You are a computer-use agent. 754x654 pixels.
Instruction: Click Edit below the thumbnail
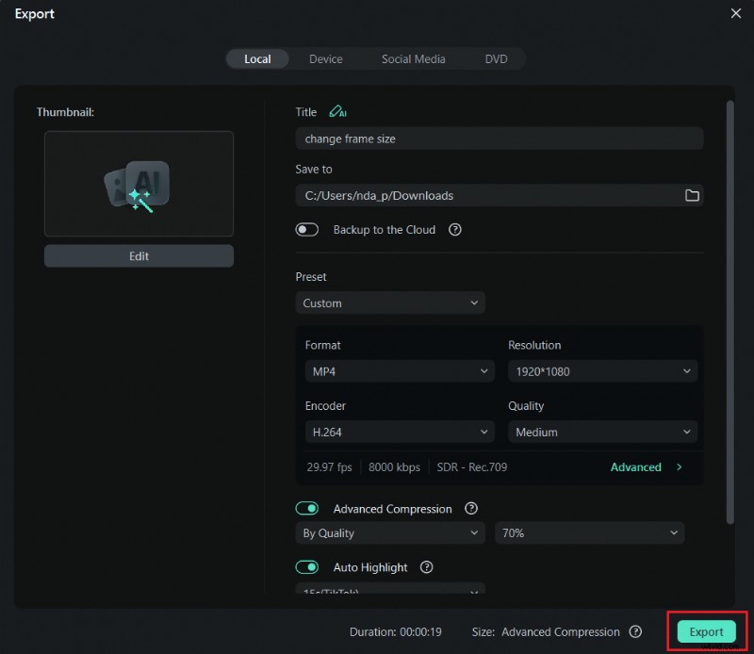point(139,255)
